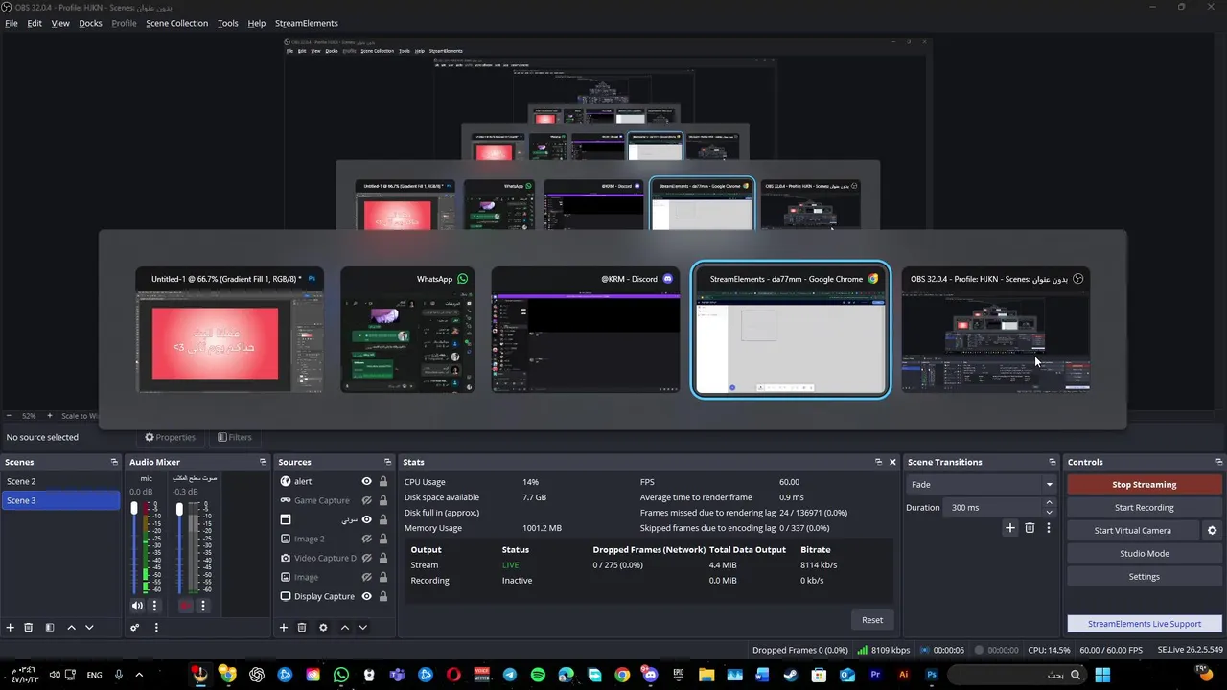Select Scene 2 in Scenes list
This screenshot has height=690, width=1227.
[60, 481]
